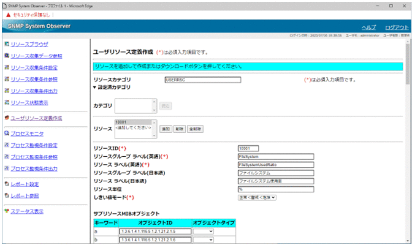This screenshot has width=412, height=245.
Task: Click the 読込 button next to カテゴリ
Action: (x=166, y=106)
